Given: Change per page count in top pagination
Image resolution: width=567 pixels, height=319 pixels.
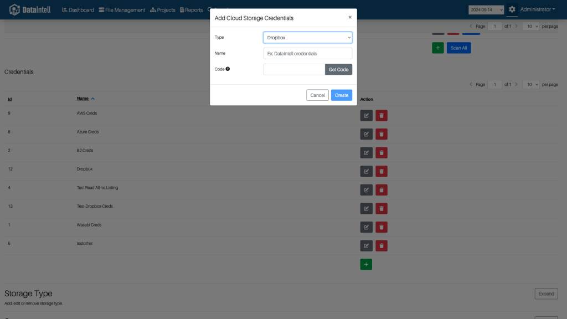Looking at the screenshot, I should click(x=530, y=27).
